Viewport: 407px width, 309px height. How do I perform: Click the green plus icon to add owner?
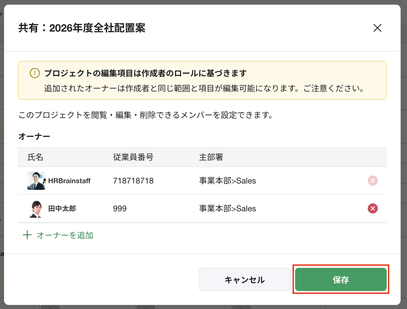[x=27, y=235]
